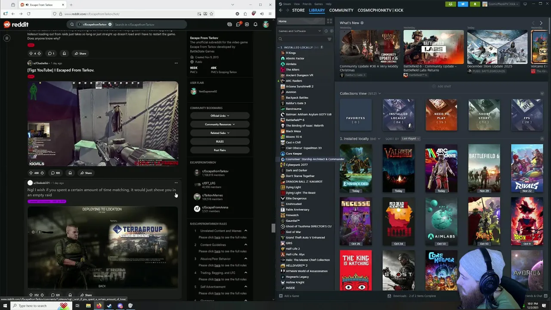Open Steam notifications green bell button
This screenshot has width=551, height=310.
tap(475, 4)
